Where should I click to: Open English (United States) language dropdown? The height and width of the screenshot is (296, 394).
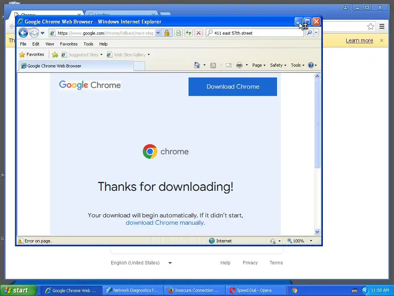coord(142,263)
